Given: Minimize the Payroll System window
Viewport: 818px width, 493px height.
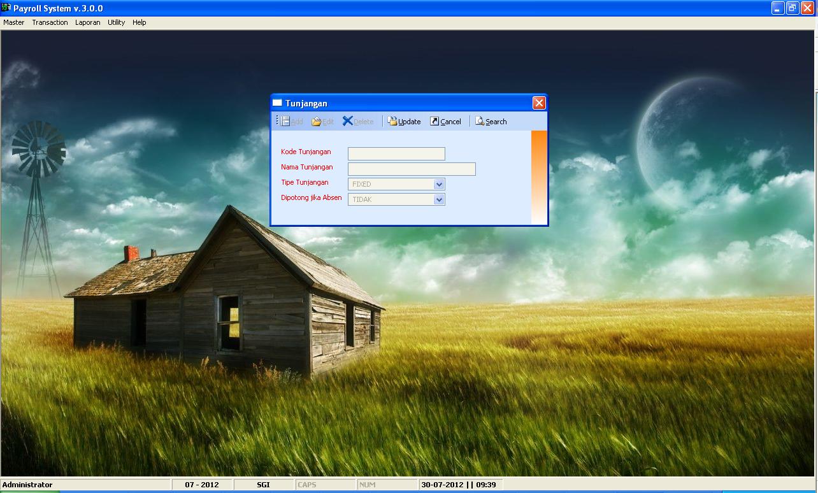Looking at the screenshot, I should point(778,8).
